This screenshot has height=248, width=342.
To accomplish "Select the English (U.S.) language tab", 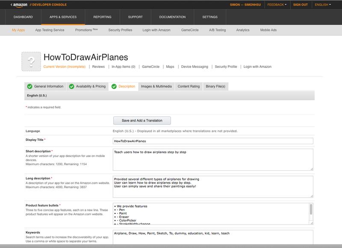I will point(37,96).
